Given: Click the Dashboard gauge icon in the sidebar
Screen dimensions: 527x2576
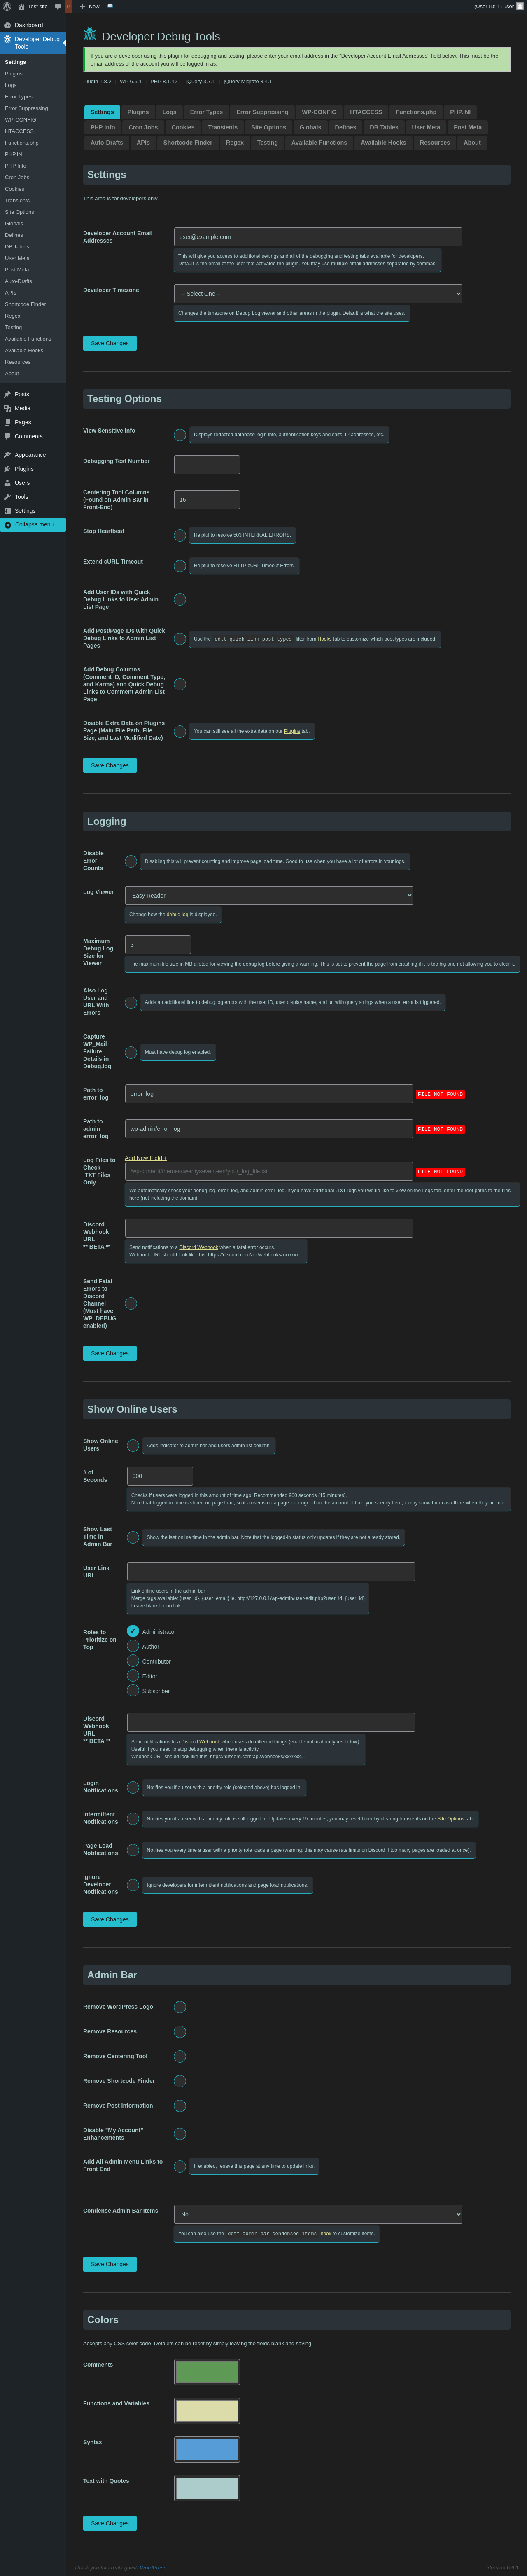Looking at the screenshot, I should click(7, 25).
